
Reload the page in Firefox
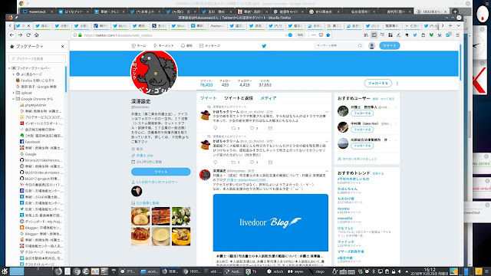(28, 35)
